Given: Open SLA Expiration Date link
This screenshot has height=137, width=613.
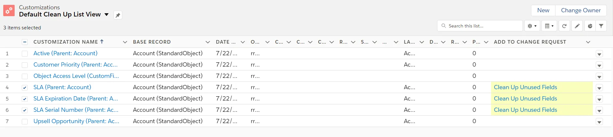Looking at the screenshot, I should click(x=75, y=99).
